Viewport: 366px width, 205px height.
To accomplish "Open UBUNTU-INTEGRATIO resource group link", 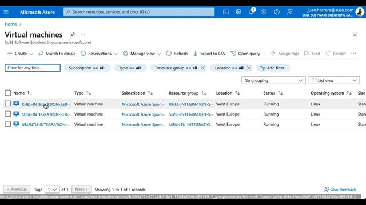I will tap(191, 125).
